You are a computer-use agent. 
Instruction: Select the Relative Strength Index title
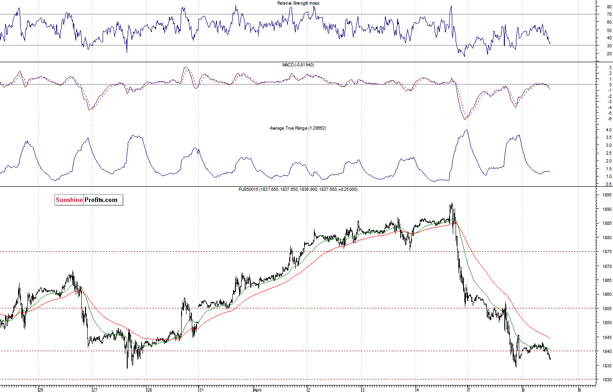pyautogui.click(x=298, y=3)
